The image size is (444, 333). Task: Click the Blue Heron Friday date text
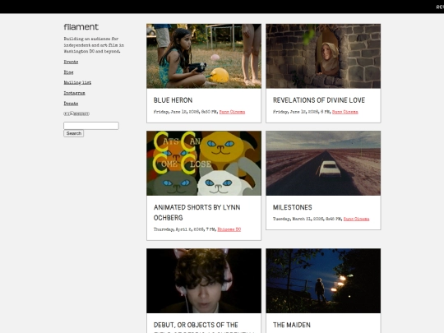(186, 112)
